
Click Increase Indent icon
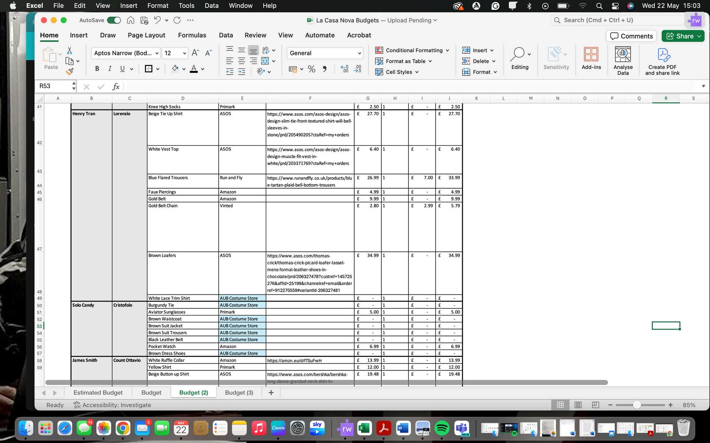242,72
